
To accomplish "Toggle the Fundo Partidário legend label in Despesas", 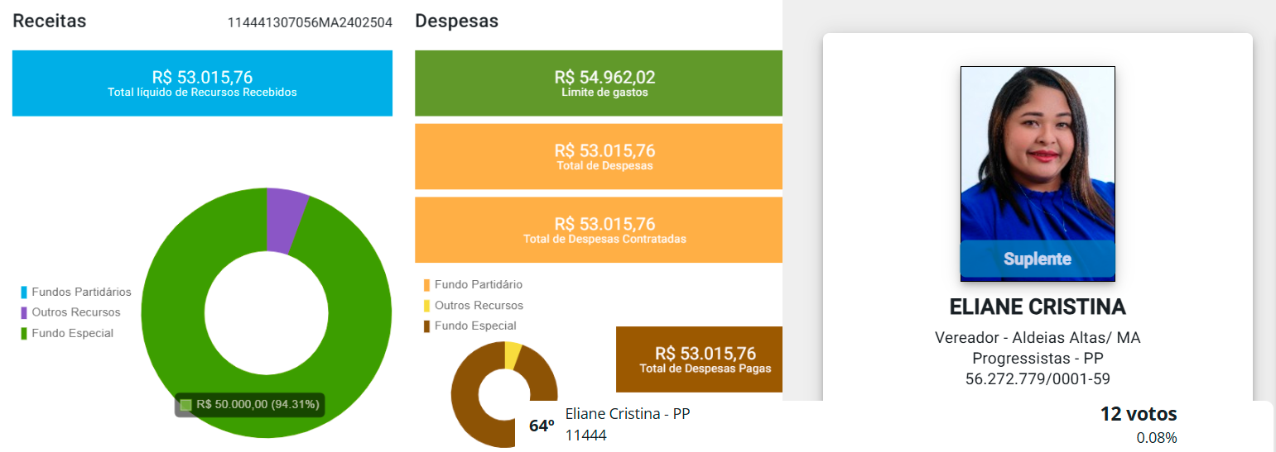I will click(478, 285).
